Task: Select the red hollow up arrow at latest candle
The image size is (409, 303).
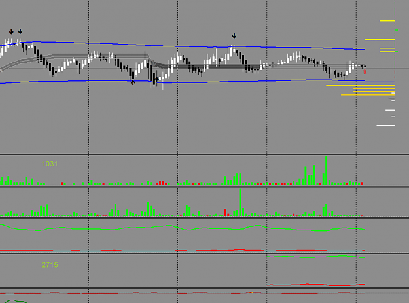Action: tap(365, 71)
